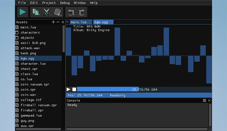The width and height of the screenshot is (227, 131).
Task: Select coin.spr asset
Action: click(39, 90)
